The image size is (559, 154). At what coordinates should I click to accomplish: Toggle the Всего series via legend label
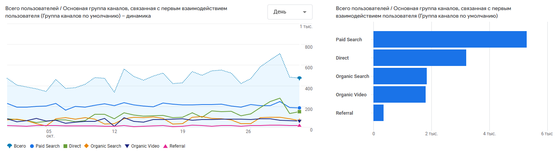(20, 146)
